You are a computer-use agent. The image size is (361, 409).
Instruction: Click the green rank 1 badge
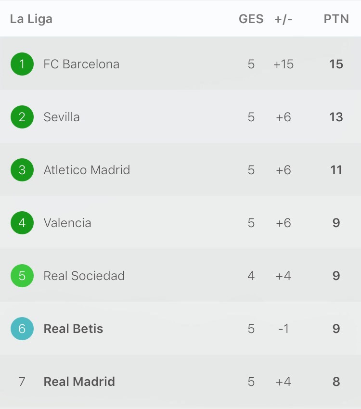[x=22, y=64]
